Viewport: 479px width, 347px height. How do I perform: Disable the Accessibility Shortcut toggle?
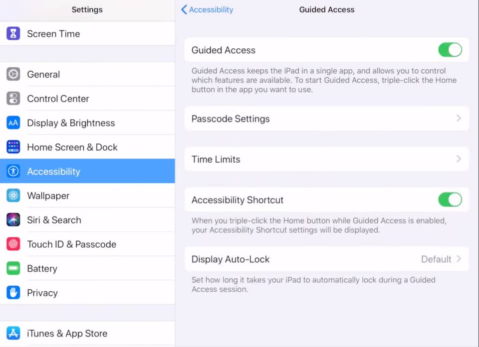tap(450, 200)
